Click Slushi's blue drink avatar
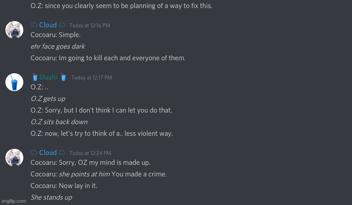 (14, 82)
